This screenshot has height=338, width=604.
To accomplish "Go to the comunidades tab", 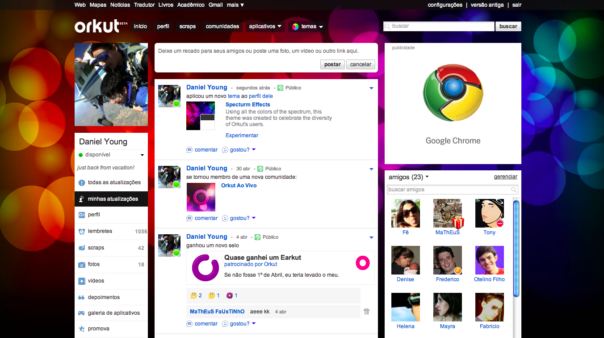I will 222,26.
